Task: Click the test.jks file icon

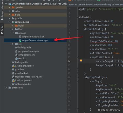Action: [x=17, y=59]
